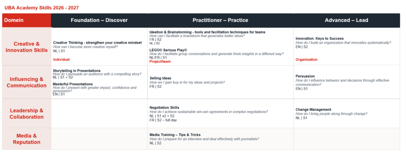Open the Creative & Innovation Skills domain
406x154 pixels.
(x=27, y=47)
